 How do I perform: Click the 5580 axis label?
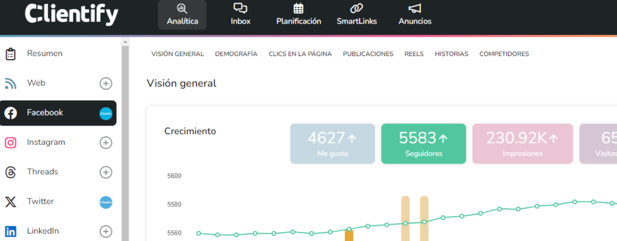(174, 204)
